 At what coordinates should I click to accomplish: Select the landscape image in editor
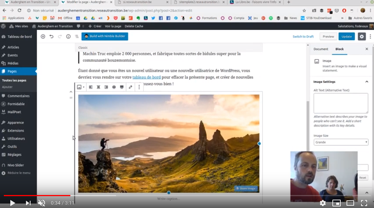coord(168,143)
